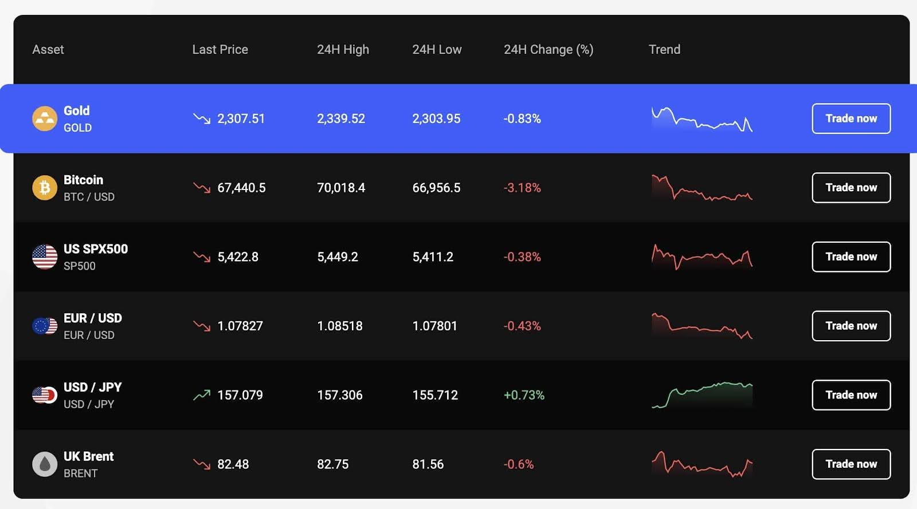Viewport: 917px width, 509px height.
Task: Click Trade now for EUR/USD
Action: [851, 326]
